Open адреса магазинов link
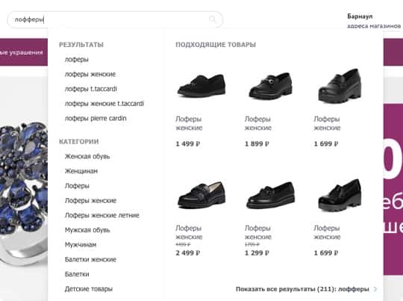 pos(374,26)
